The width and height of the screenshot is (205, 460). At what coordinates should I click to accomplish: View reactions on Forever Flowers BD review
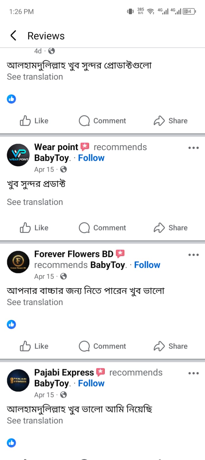[11, 325]
